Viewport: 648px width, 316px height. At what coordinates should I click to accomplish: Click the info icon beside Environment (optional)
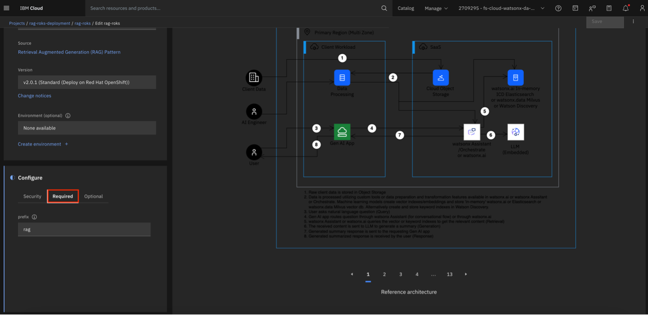click(x=68, y=116)
